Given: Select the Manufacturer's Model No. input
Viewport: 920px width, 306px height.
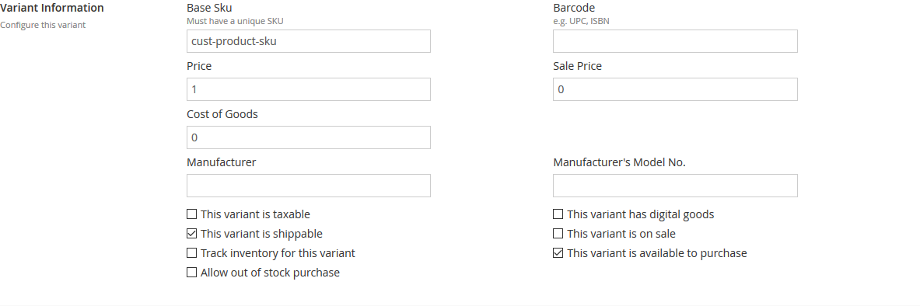Looking at the screenshot, I should click(x=675, y=186).
